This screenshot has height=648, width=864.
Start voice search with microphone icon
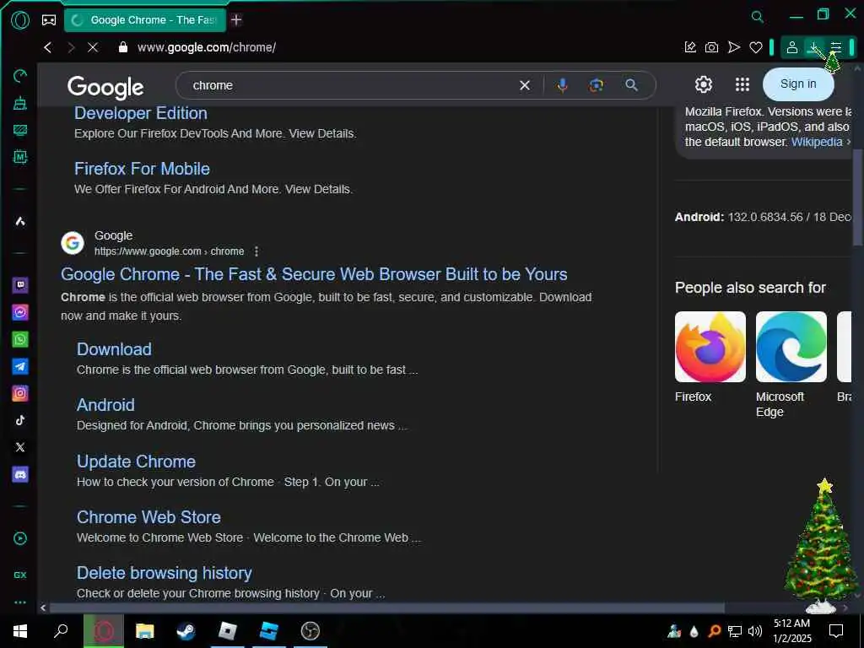pyautogui.click(x=562, y=85)
